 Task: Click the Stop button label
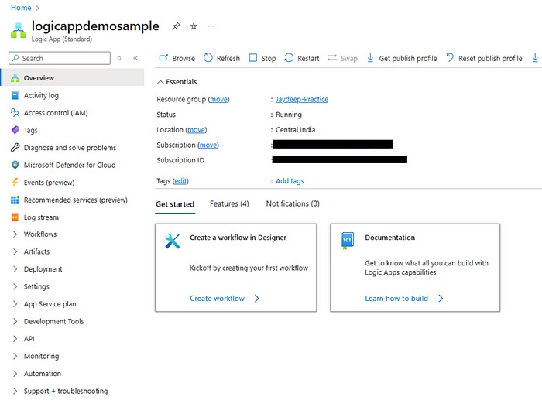click(x=269, y=58)
